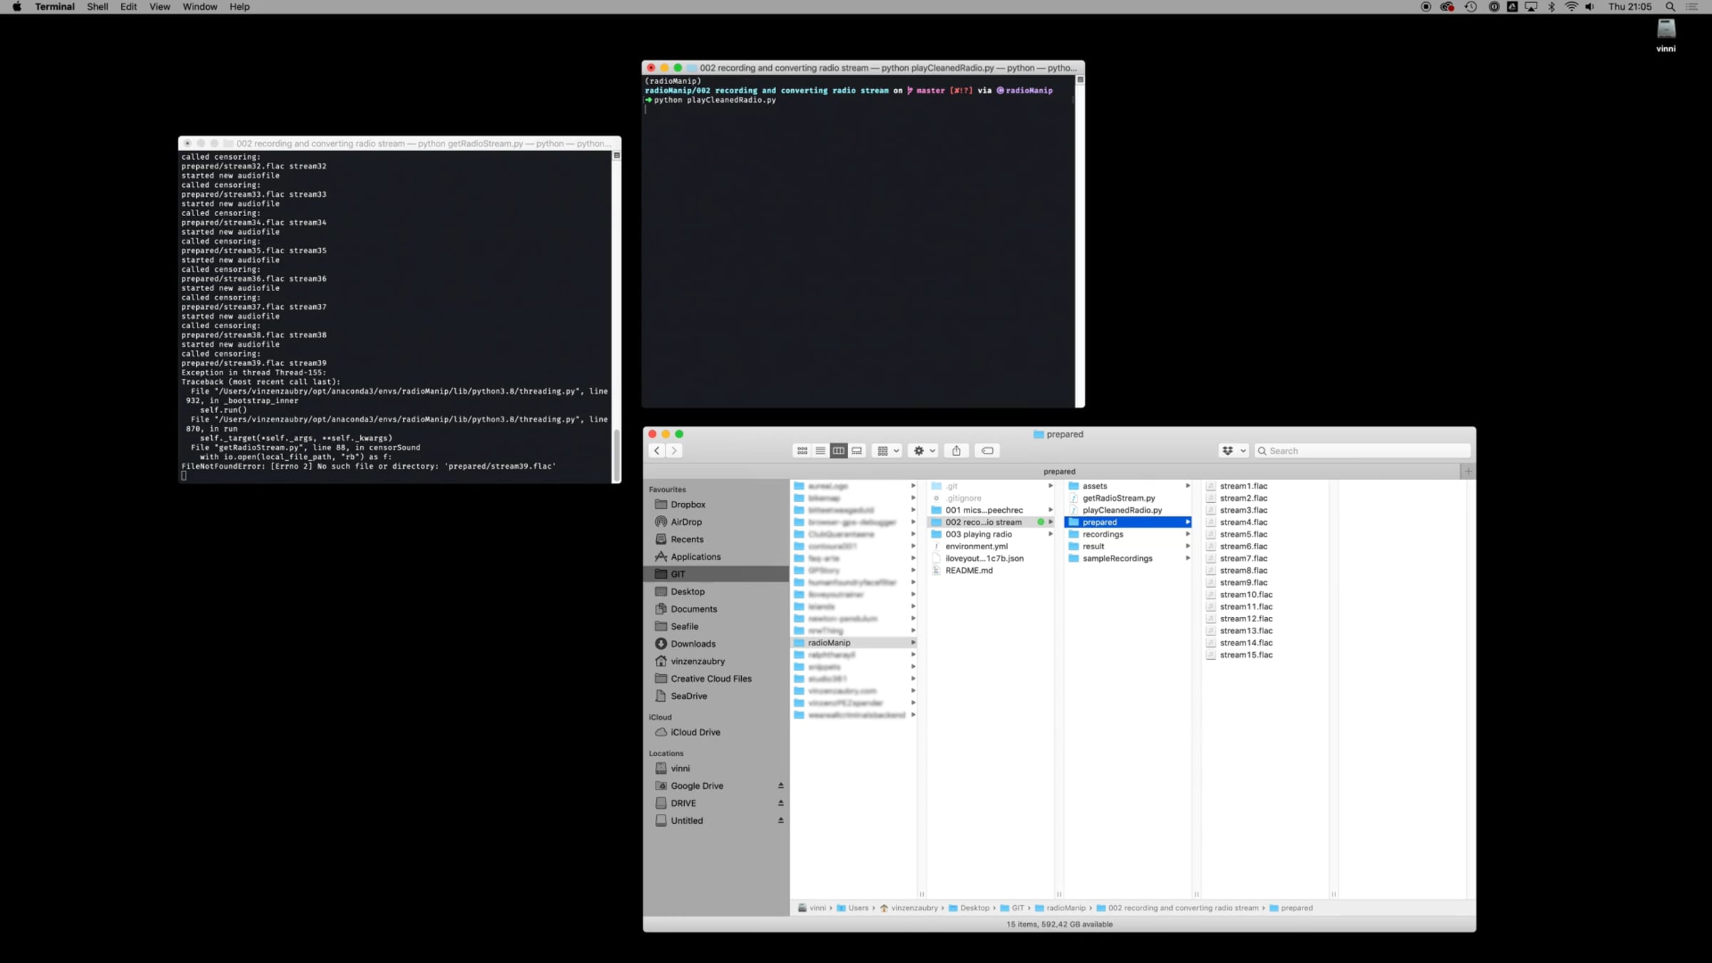The height and width of the screenshot is (963, 1712).
Task: Open Documents in Finder sidebar
Action: [693, 609]
